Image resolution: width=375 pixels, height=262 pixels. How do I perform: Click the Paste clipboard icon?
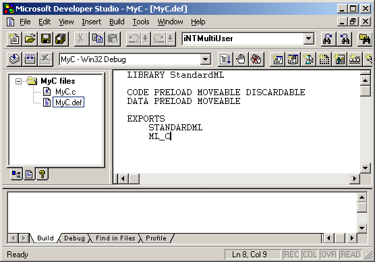pyautogui.click(x=113, y=38)
